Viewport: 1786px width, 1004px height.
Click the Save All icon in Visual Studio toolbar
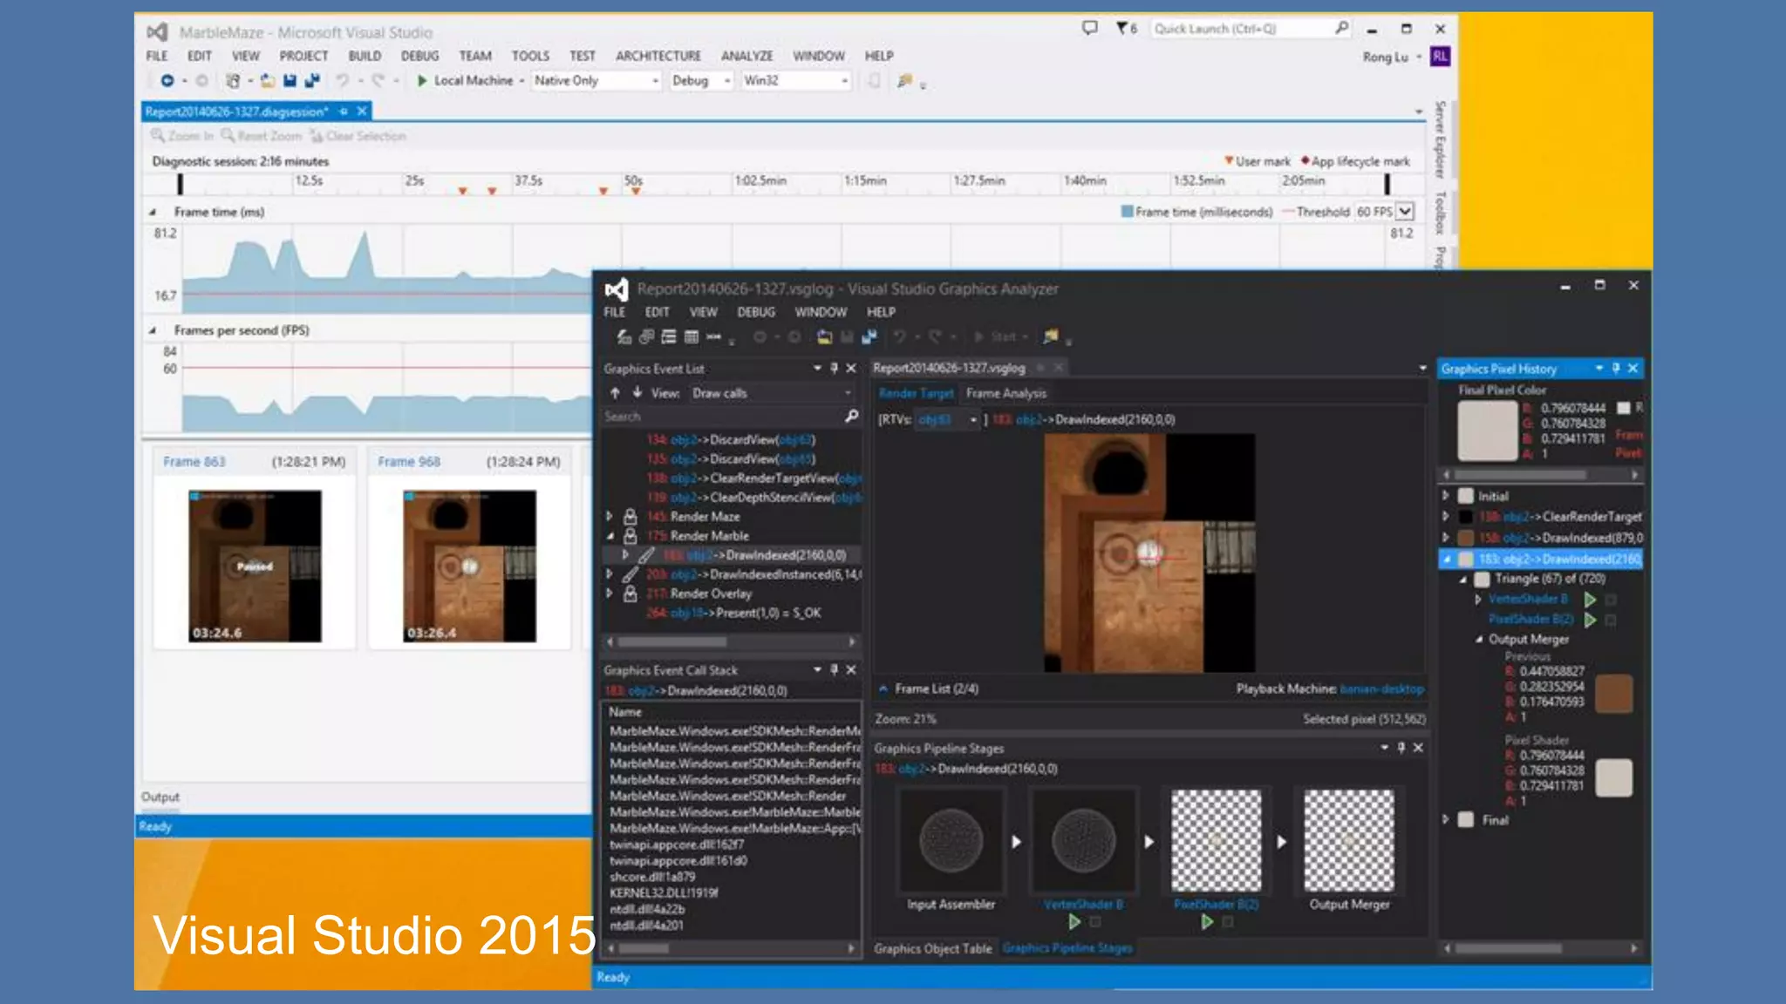pos(312,81)
